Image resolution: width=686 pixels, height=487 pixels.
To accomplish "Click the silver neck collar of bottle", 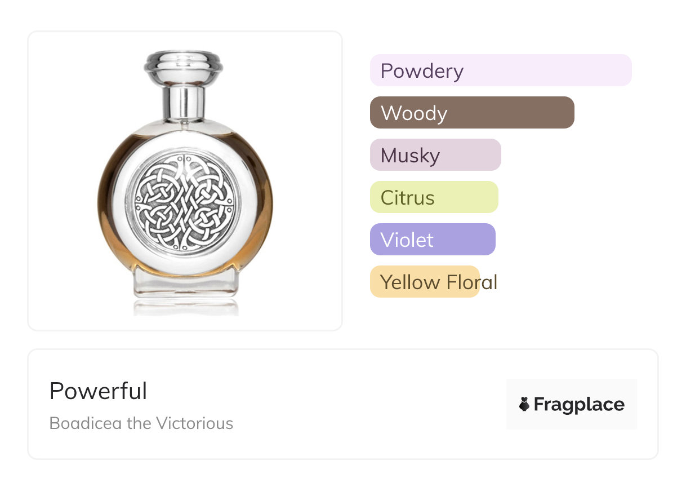I will [184, 101].
